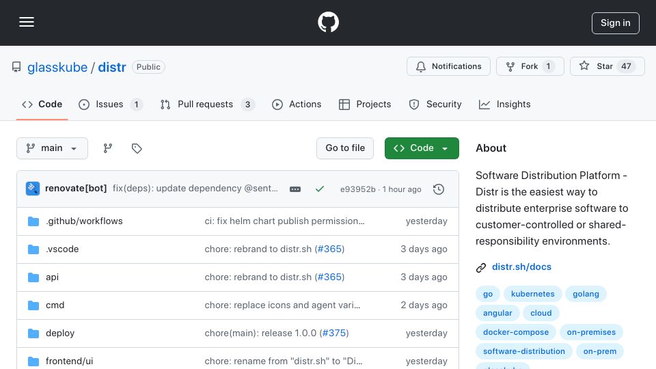This screenshot has height=369, width=656.
Task: Click the Notifications bell button
Action: tap(448, 66)
